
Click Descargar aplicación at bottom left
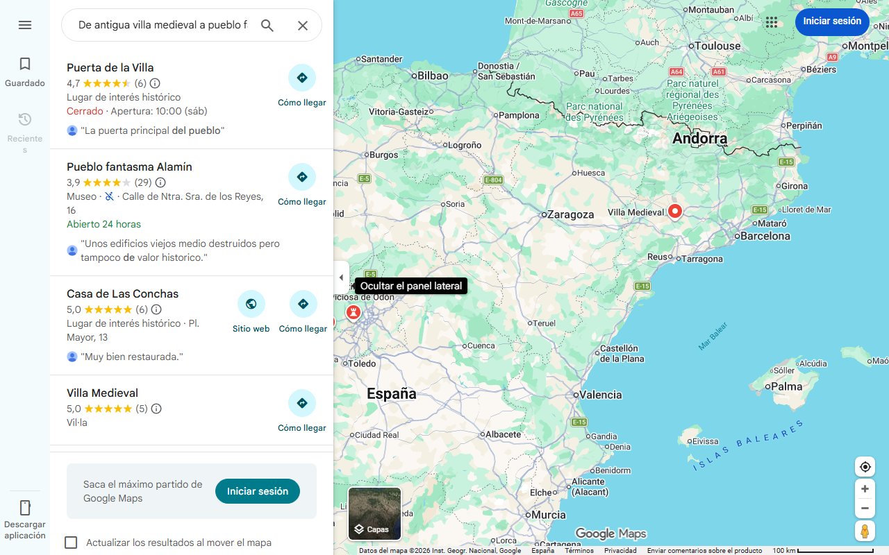[25, 517]
